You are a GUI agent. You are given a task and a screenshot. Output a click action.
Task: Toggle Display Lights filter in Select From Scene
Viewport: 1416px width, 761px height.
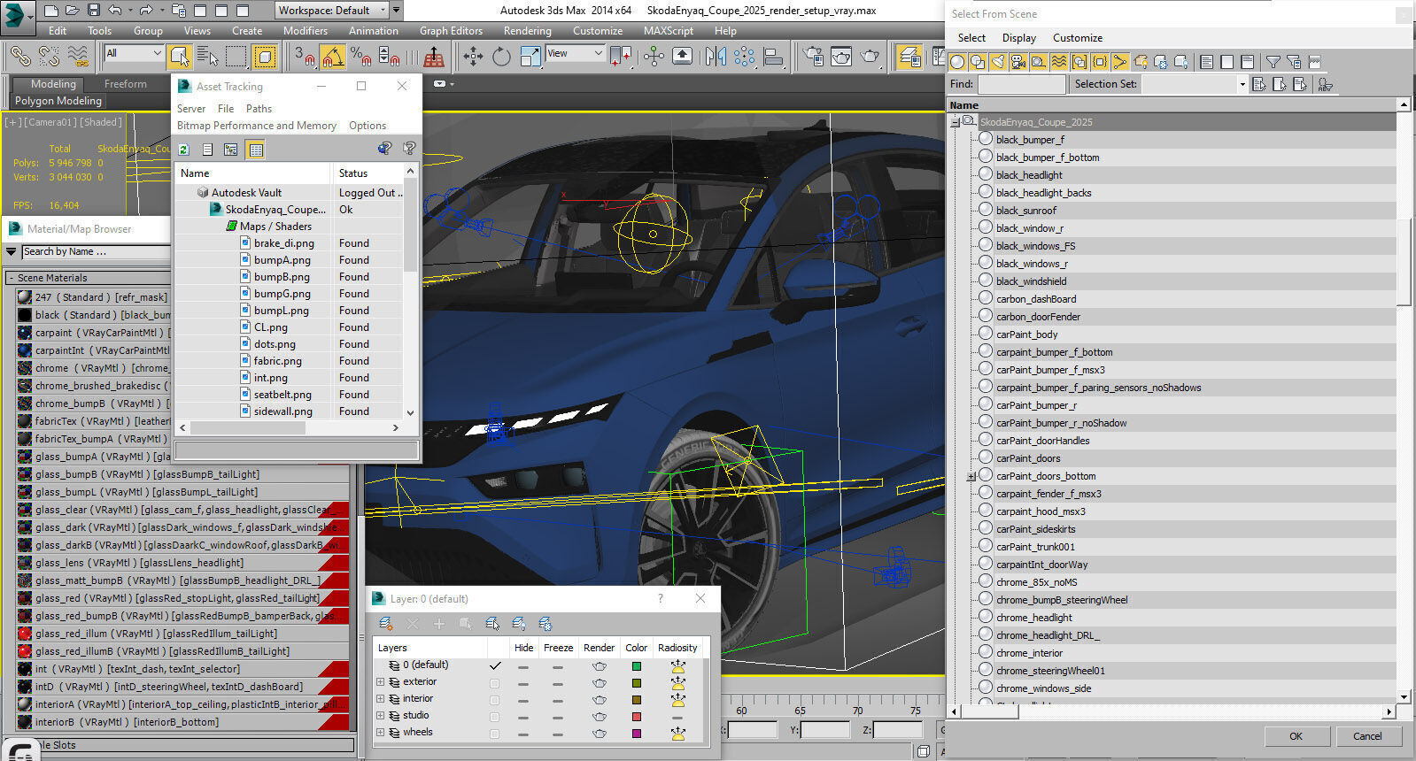pos(998,62)
